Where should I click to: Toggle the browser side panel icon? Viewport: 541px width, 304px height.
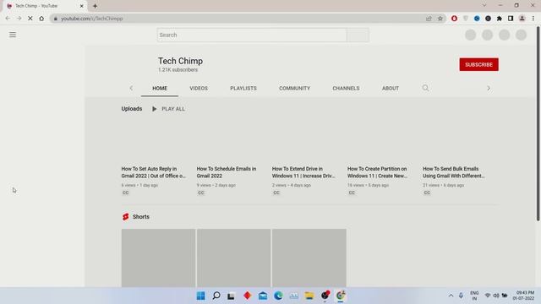coord(511,19)
